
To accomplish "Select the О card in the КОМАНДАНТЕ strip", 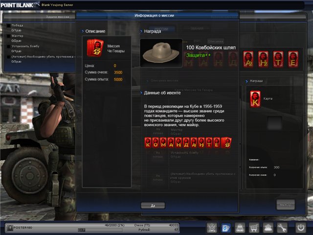I will [x=156, y=142].
